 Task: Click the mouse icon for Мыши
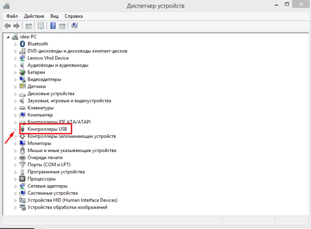point(22,150)
